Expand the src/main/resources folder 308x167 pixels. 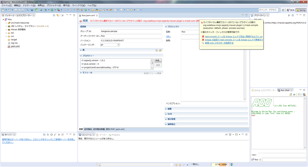(6, 23)
